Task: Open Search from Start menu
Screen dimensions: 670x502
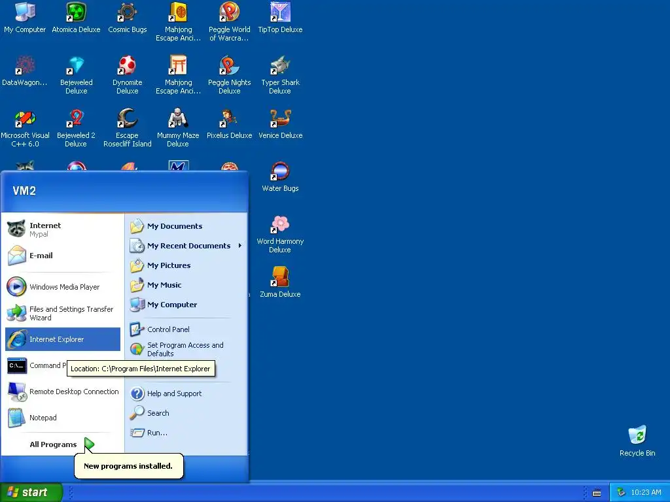Action: [x=186, y=413]
